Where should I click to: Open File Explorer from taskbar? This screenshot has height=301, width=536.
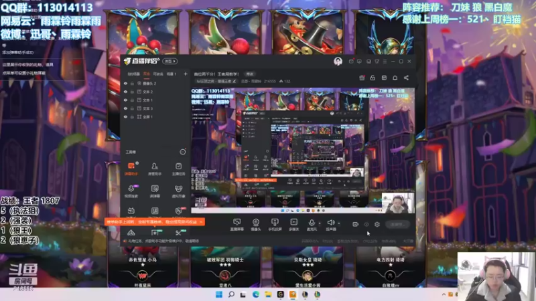pyautogui.click(x=268, y=294)
